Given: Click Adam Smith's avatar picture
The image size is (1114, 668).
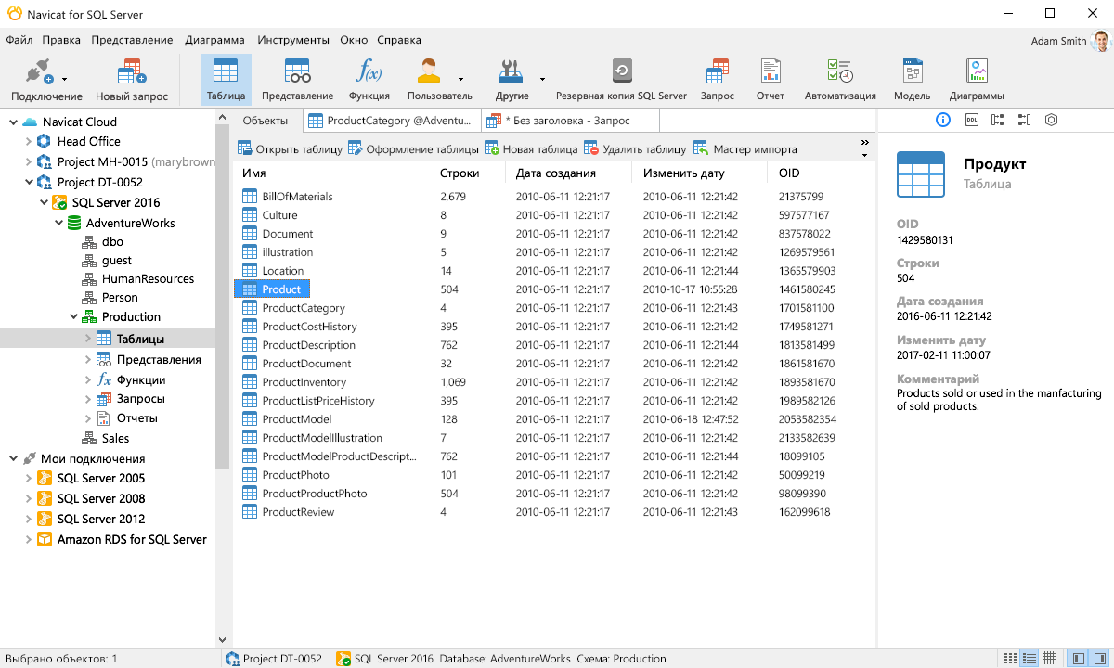Looking at the screenshot, I should pos(1101,41).
